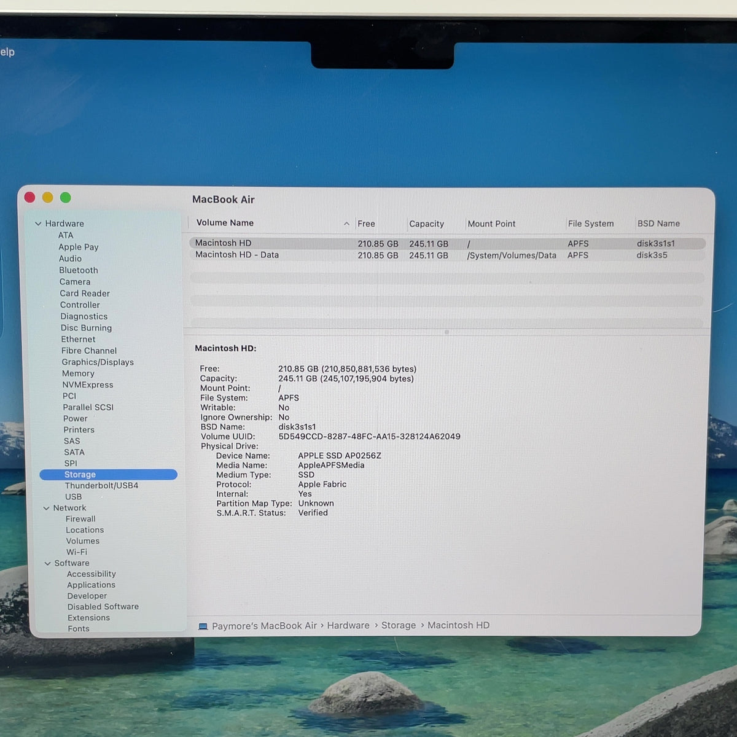Open the Power section
The height and width of the screenshot is (737, 737).
76,419
